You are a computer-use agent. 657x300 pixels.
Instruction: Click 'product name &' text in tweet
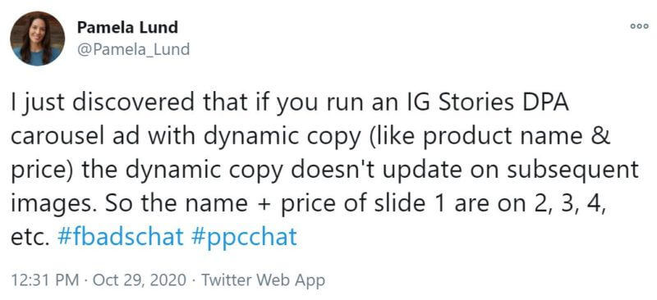tap(517, 138)
